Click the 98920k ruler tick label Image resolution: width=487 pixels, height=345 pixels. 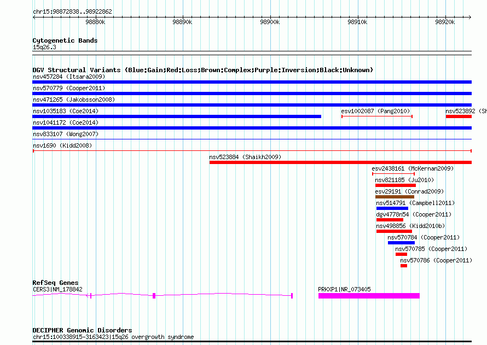[445, 22]
